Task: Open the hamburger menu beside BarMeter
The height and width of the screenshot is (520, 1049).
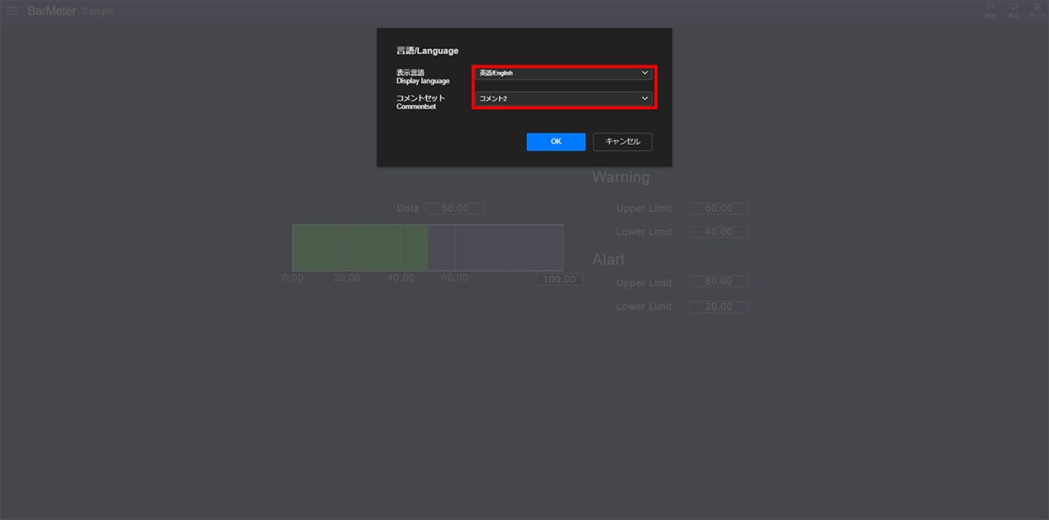Action: 12,11
